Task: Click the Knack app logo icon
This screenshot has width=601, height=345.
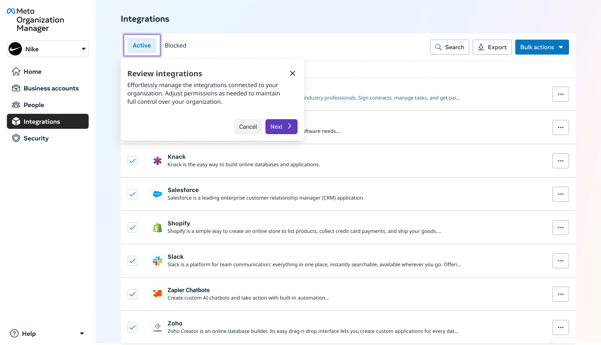Action: tap(157, 161)
